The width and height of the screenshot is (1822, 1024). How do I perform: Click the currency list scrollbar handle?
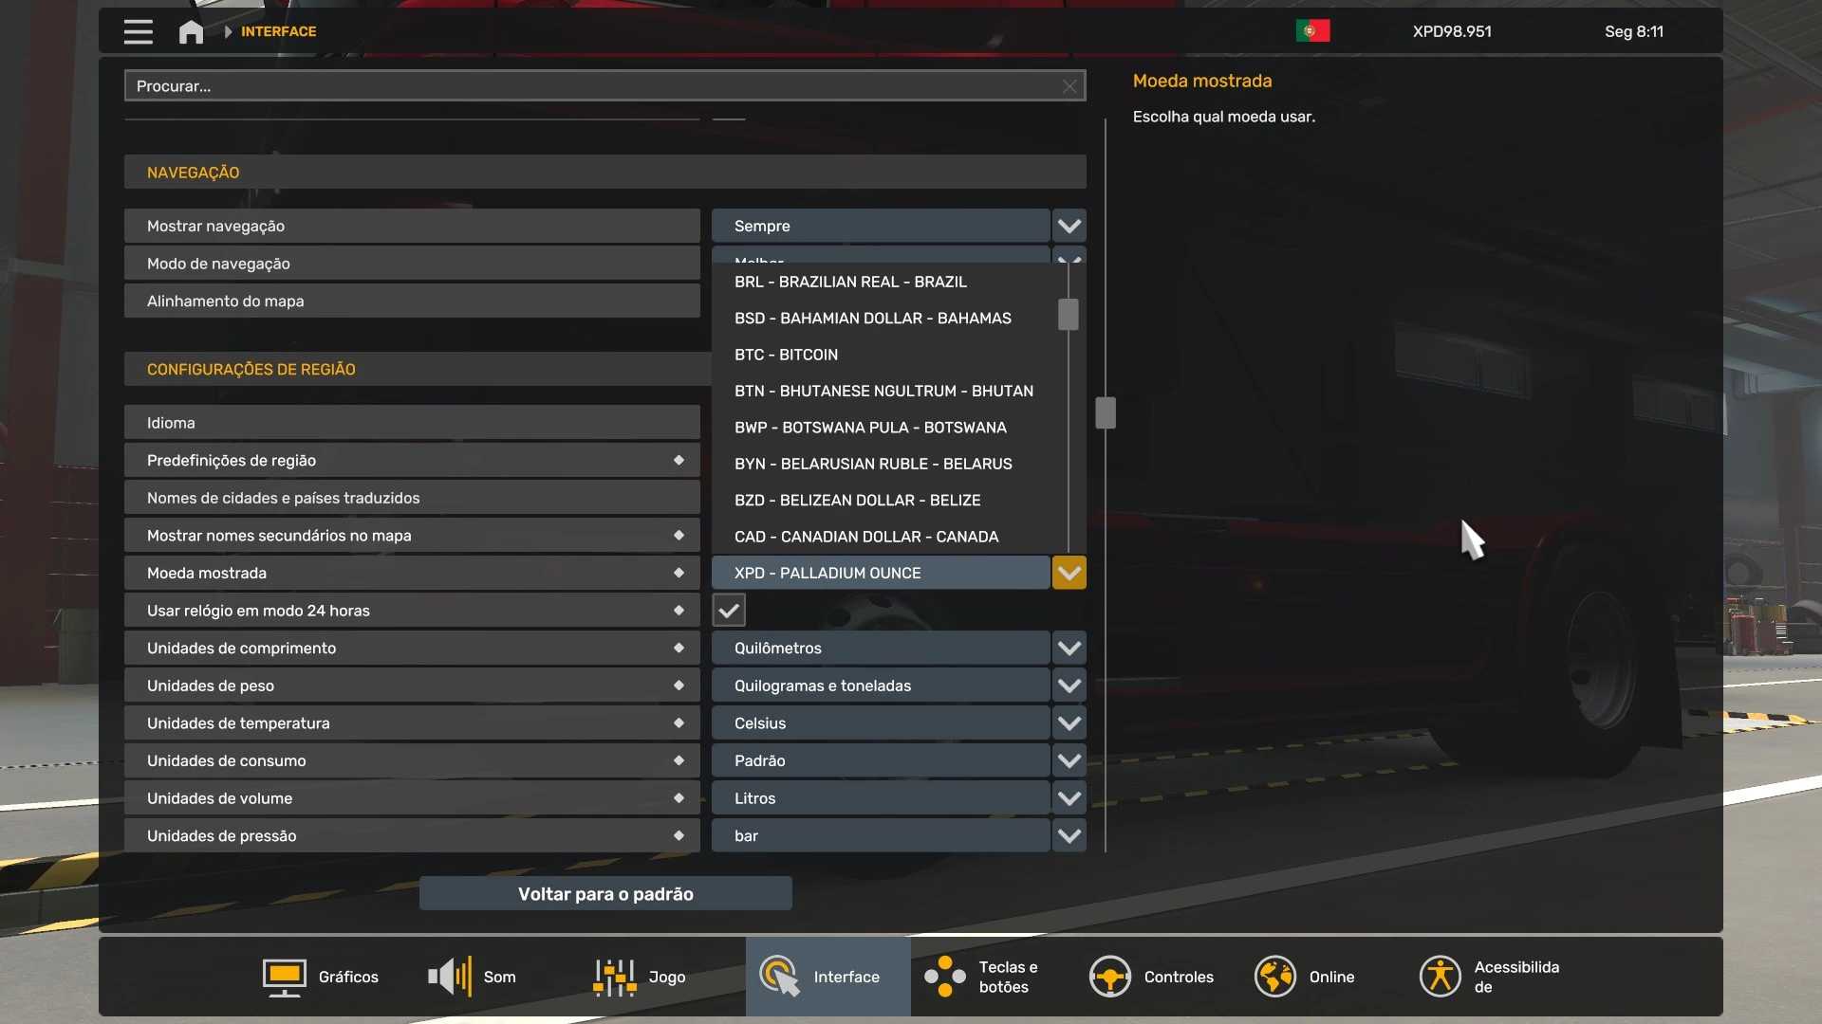(1068, 315)
